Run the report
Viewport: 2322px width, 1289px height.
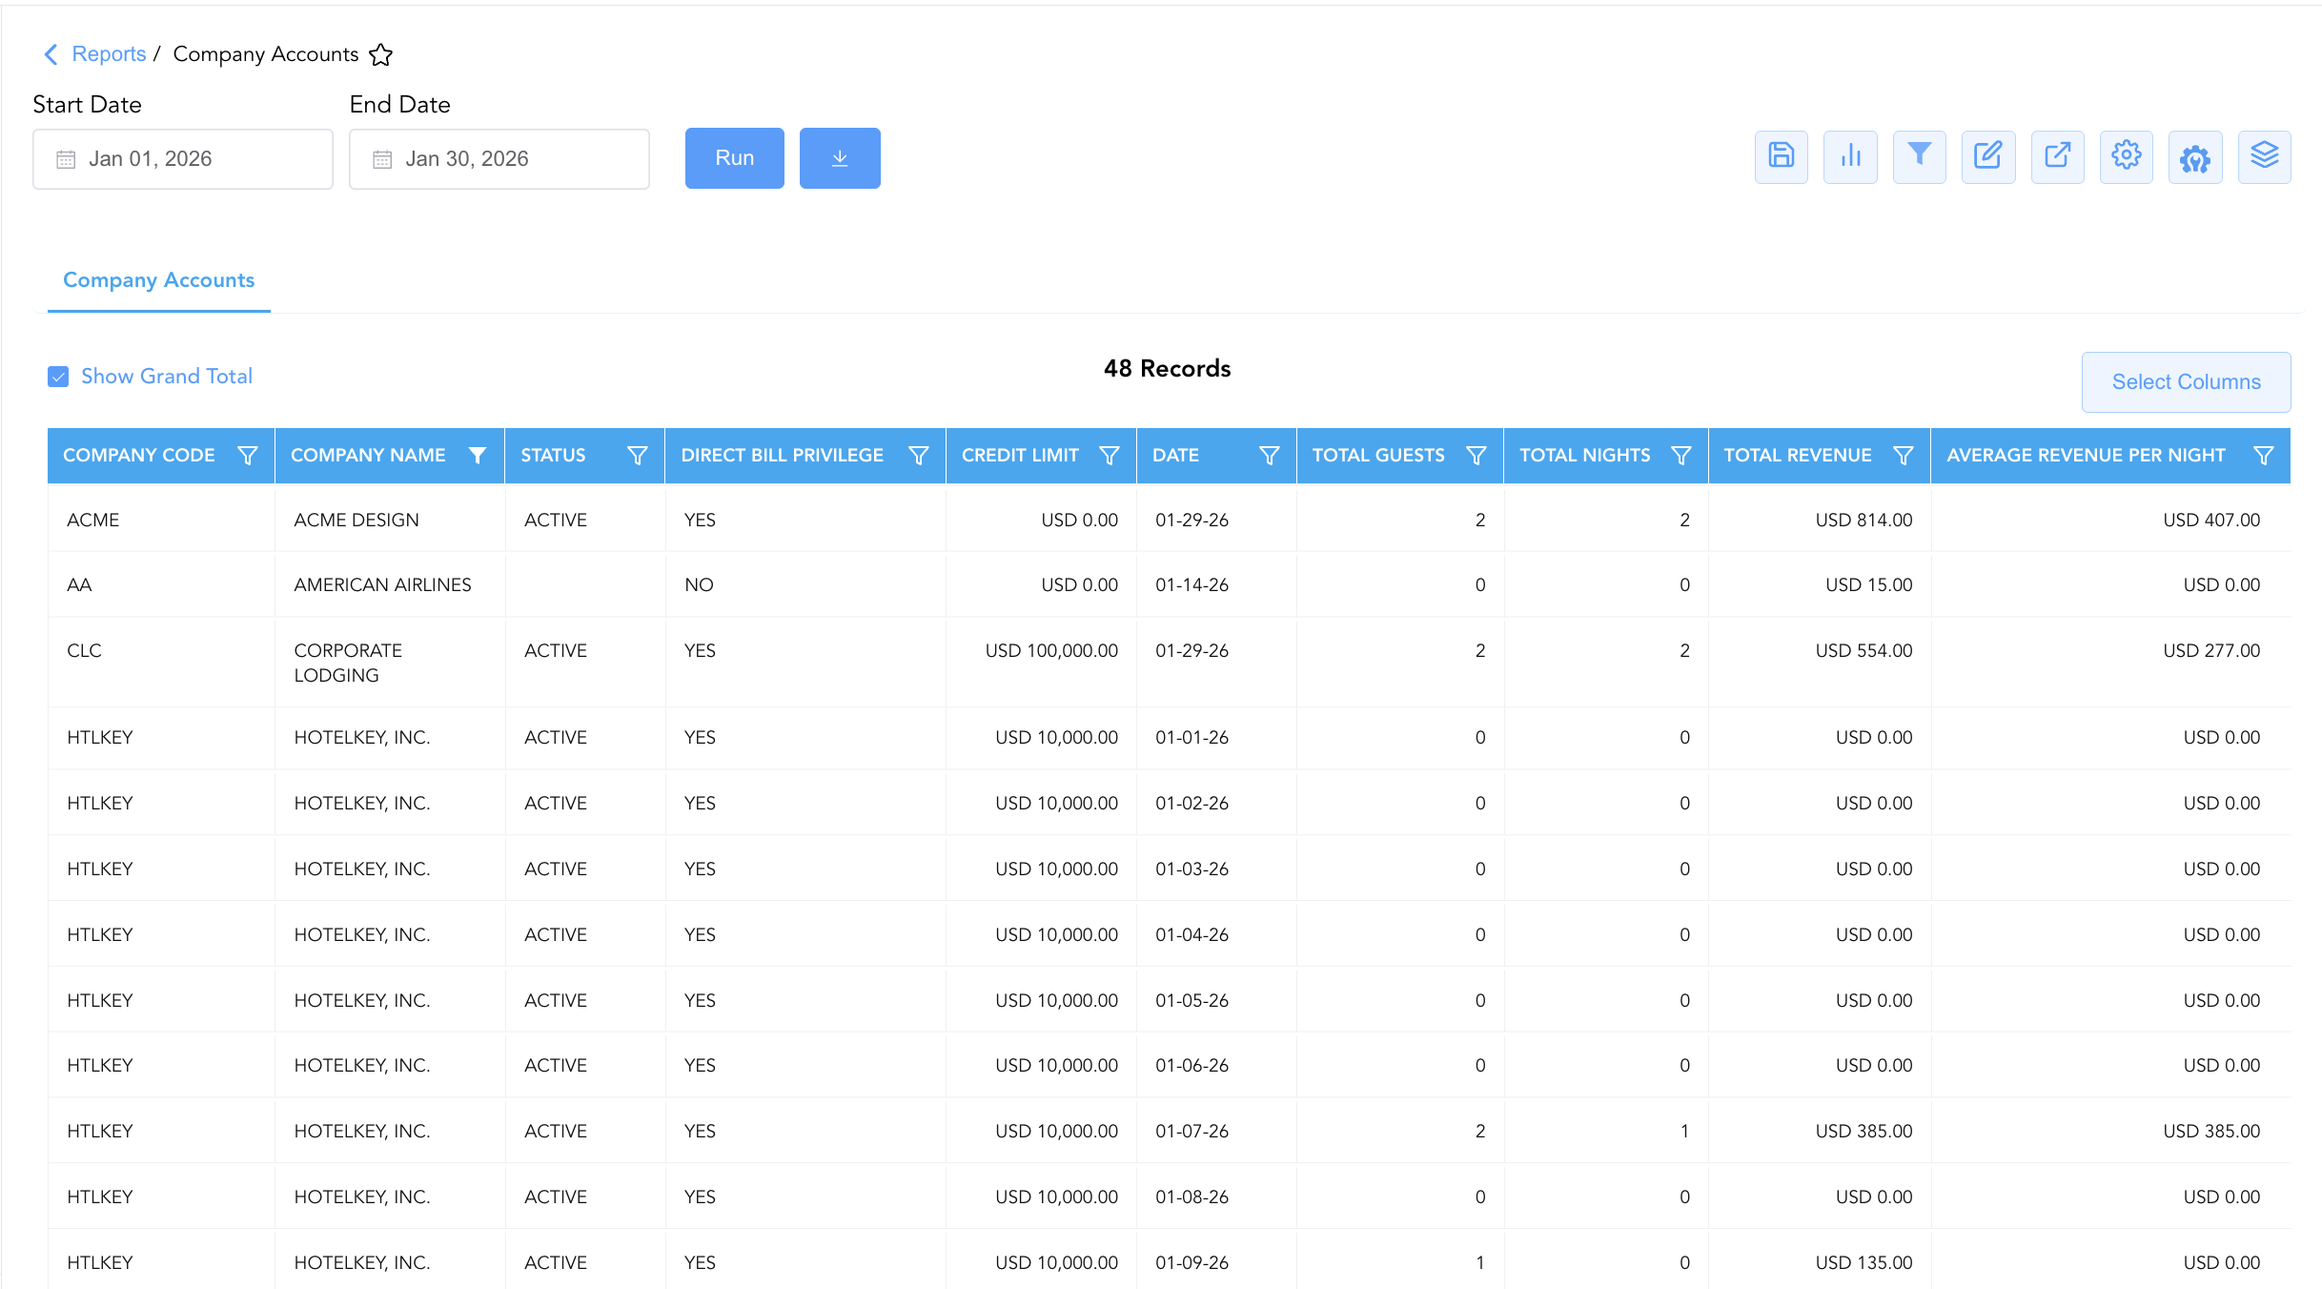pos(735,158)
